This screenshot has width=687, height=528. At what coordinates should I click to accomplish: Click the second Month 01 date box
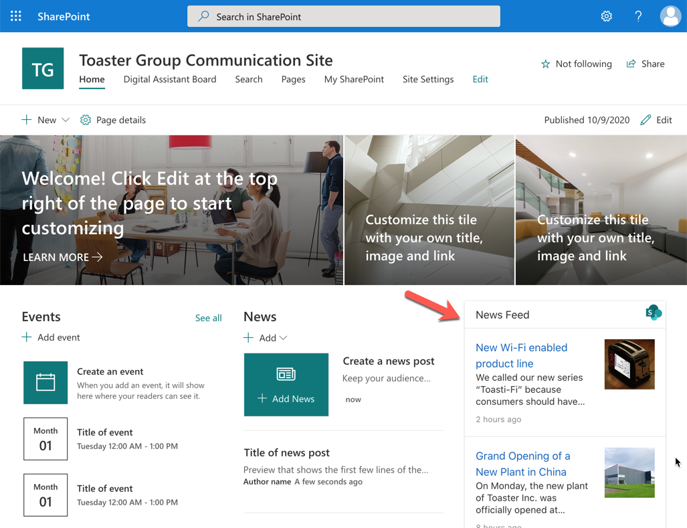[45, 495]
